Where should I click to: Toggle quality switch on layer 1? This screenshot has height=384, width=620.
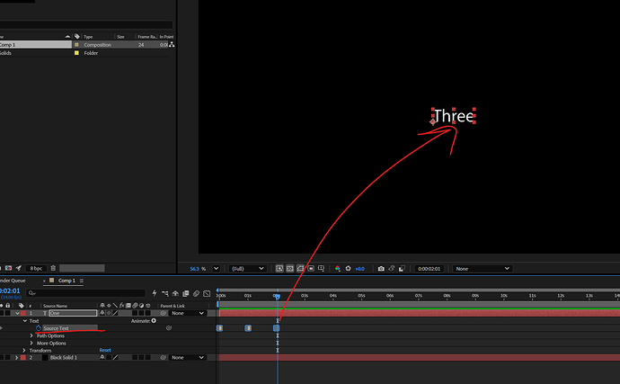coord(115,313)
